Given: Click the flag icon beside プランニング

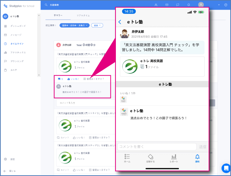Looking at the screenshot, I should click(x=5, y=61).
